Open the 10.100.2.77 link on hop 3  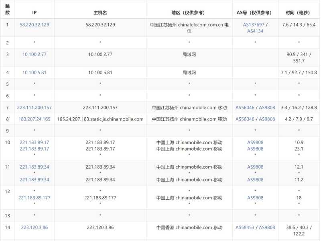tap(35, 54)
